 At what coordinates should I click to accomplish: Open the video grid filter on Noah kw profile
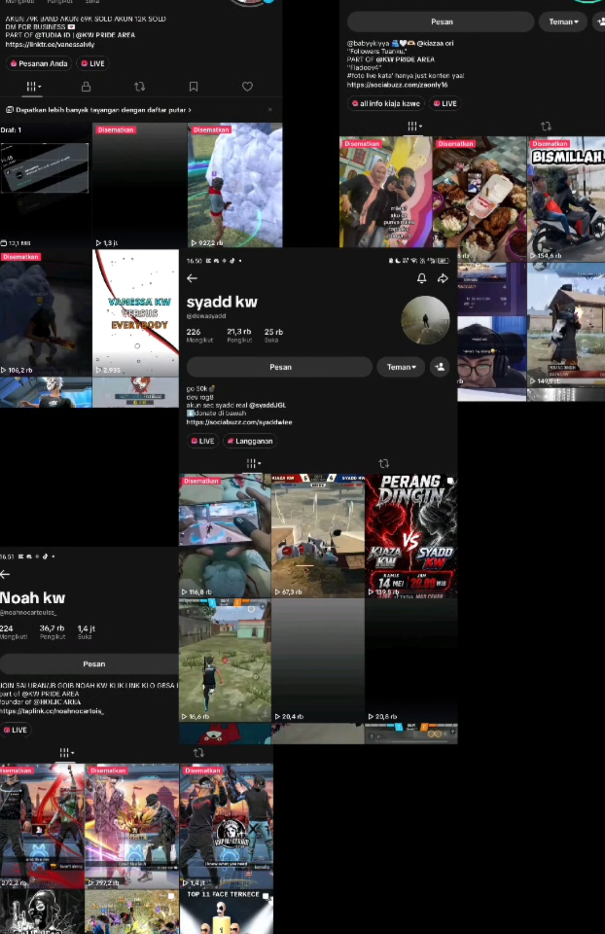[67, 753]
